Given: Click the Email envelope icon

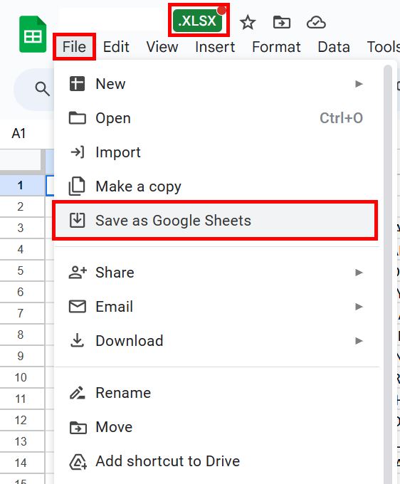Looking at the screenshot, I should (77, 307).
